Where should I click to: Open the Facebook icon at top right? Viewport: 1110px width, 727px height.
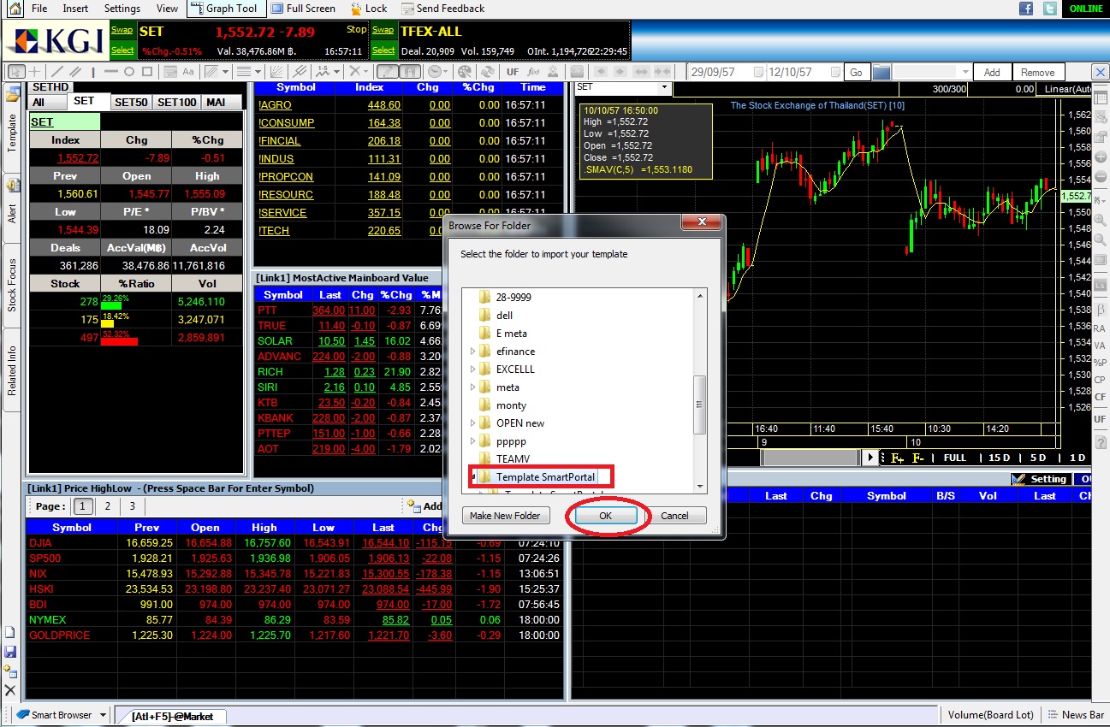[x=1026, y=9]
